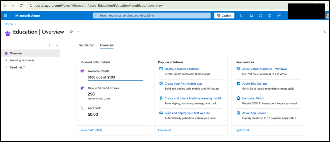Click the Machine Learning model icon
Viewport: 330px width, 142px height.
point(161,98)
